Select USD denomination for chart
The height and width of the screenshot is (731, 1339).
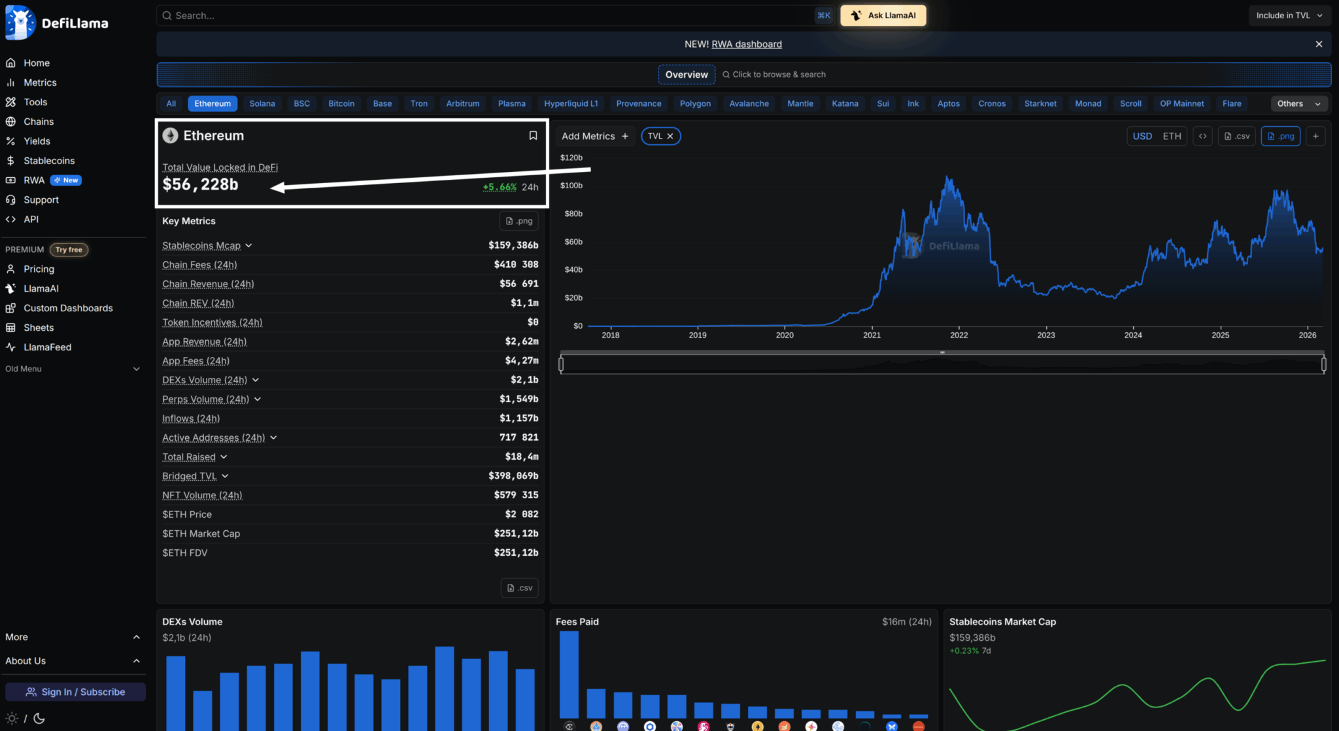[1142, 136]
